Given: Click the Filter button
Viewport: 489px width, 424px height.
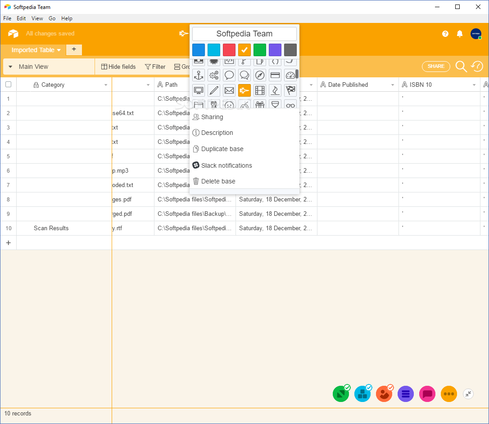Looking at the screenshot, I should (x=155, y=67).
